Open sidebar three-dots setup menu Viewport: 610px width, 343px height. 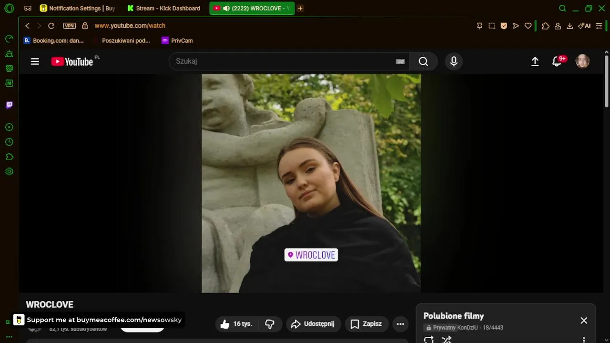click(9, 337)
